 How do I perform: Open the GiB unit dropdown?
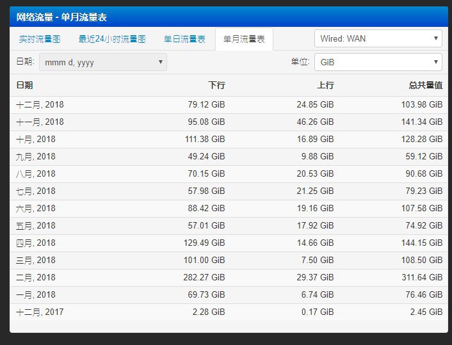[x=378, y=62]
